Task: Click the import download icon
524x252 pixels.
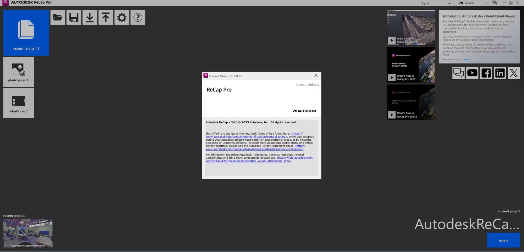Action: pyautogui.click(x=90, y=17)
